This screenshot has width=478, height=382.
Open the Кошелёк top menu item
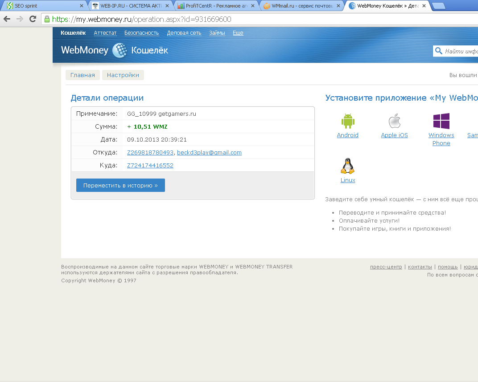(x=73, y=33)
